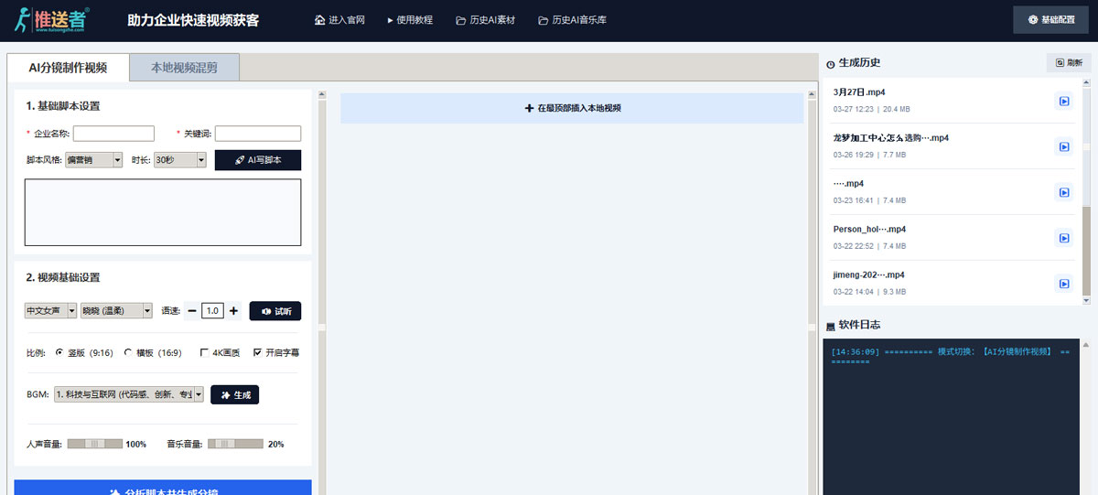Image resolution: width=1098 pixels, height=495 pixels.
Task: Click 在最顶部插入本地视频 bar
Action: [572, 108]
